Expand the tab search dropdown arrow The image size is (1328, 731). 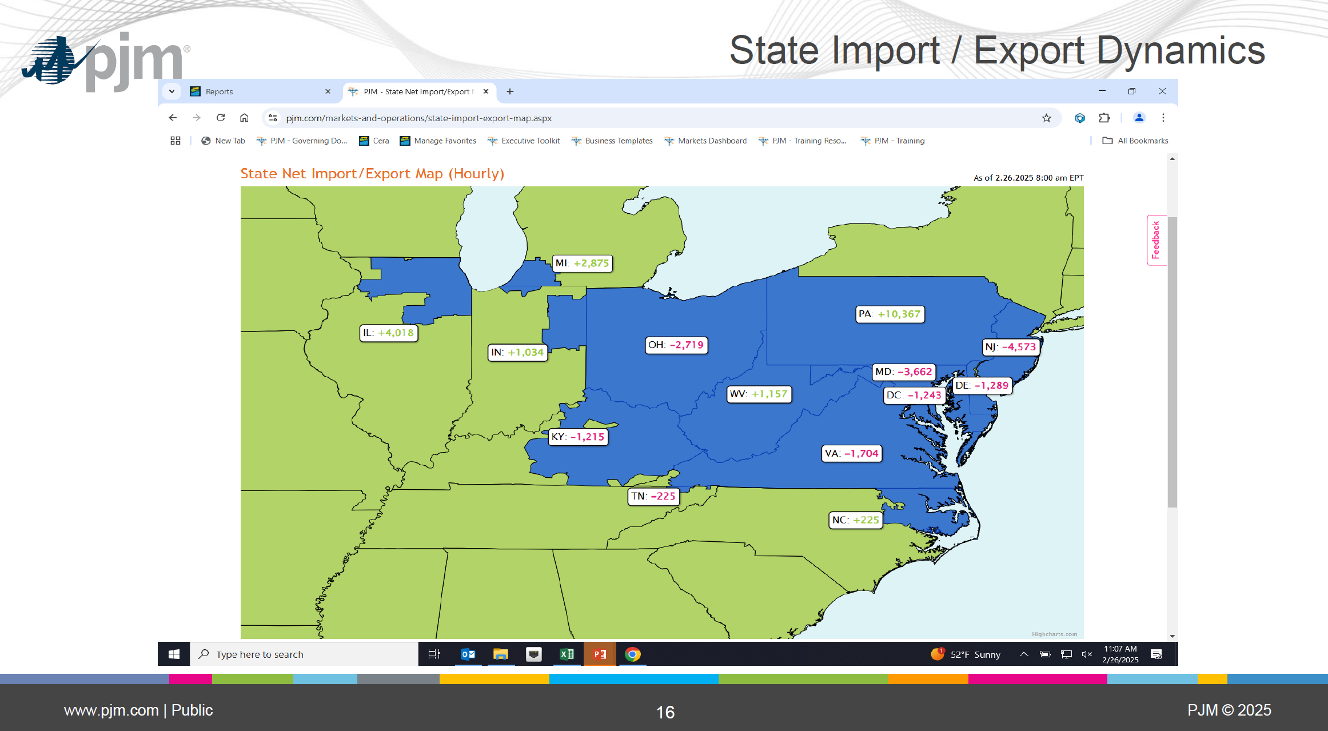click(x=172, y=91)
